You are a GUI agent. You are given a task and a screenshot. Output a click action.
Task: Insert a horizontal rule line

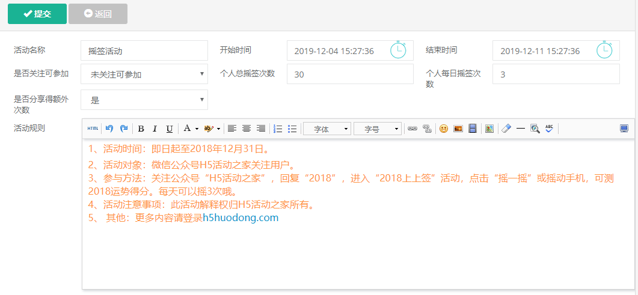click(x=520, y=129)
